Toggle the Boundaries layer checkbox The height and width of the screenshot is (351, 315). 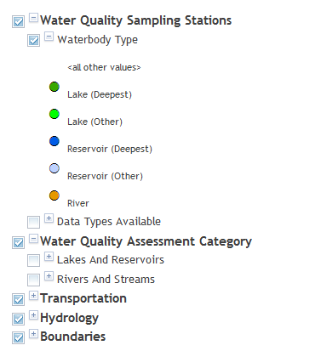pyautogui.click(x=18, y=337)
